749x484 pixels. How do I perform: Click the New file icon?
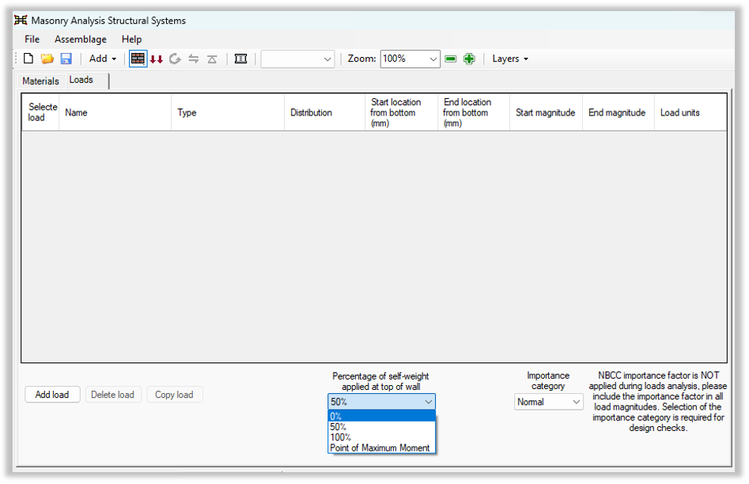point(28,59)
